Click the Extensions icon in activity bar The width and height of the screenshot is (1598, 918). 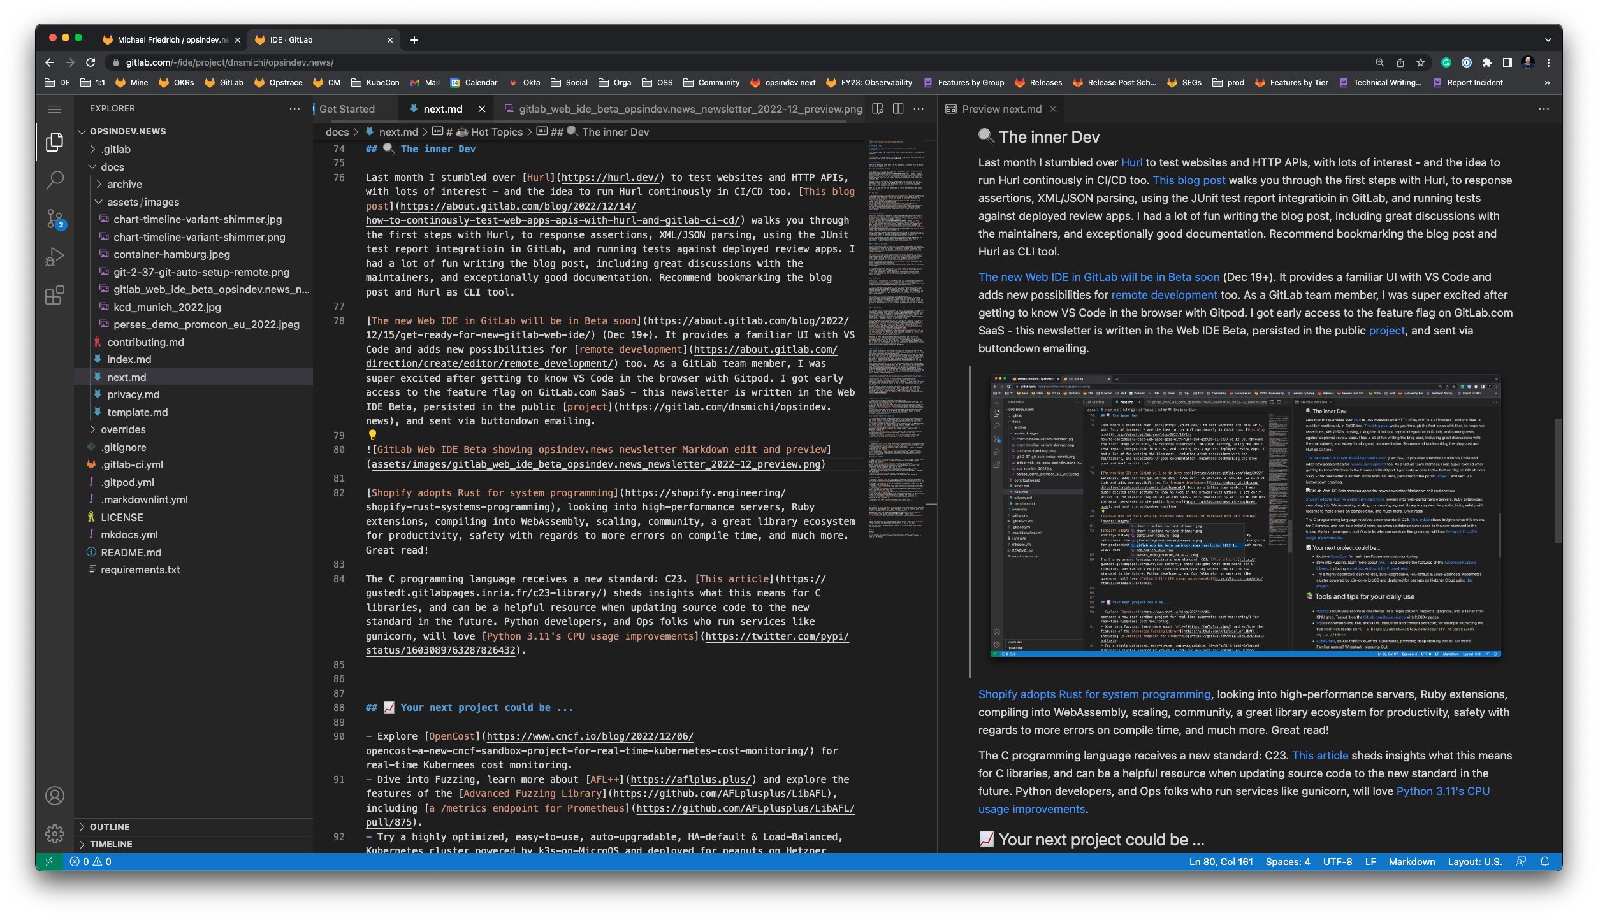point(56,296)
